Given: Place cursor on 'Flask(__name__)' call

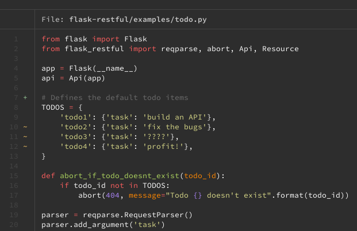Looking at the screenshot, I should click(x=102, y=68).
